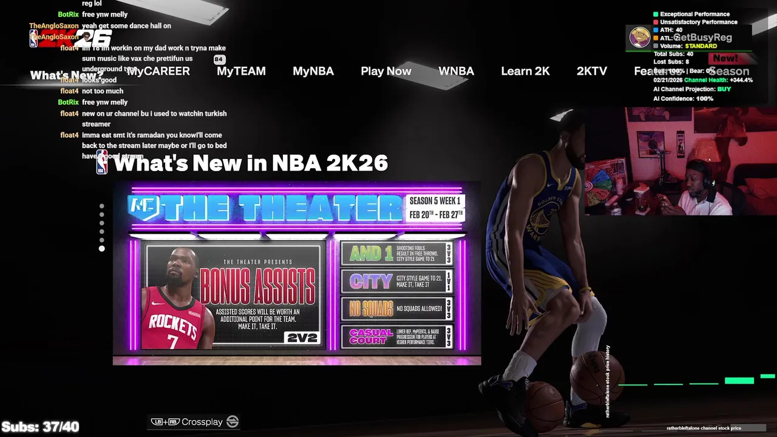The height and width of the screenshot is (437, 777).
Task: Click the 'imma eat smt it's ramadan' chat message
Action: 155,146
